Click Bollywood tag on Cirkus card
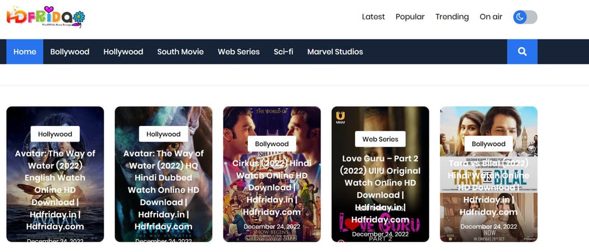This screenshot has height=252, width=589. click(272, 144)
